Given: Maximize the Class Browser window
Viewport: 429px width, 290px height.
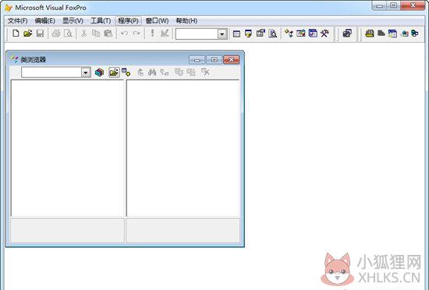Looking at the screenshot, I should (x=214, y=59).
